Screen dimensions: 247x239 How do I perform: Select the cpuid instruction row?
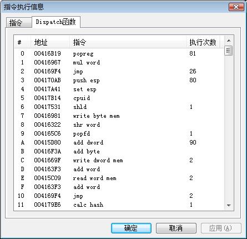[x=119, y=98]
